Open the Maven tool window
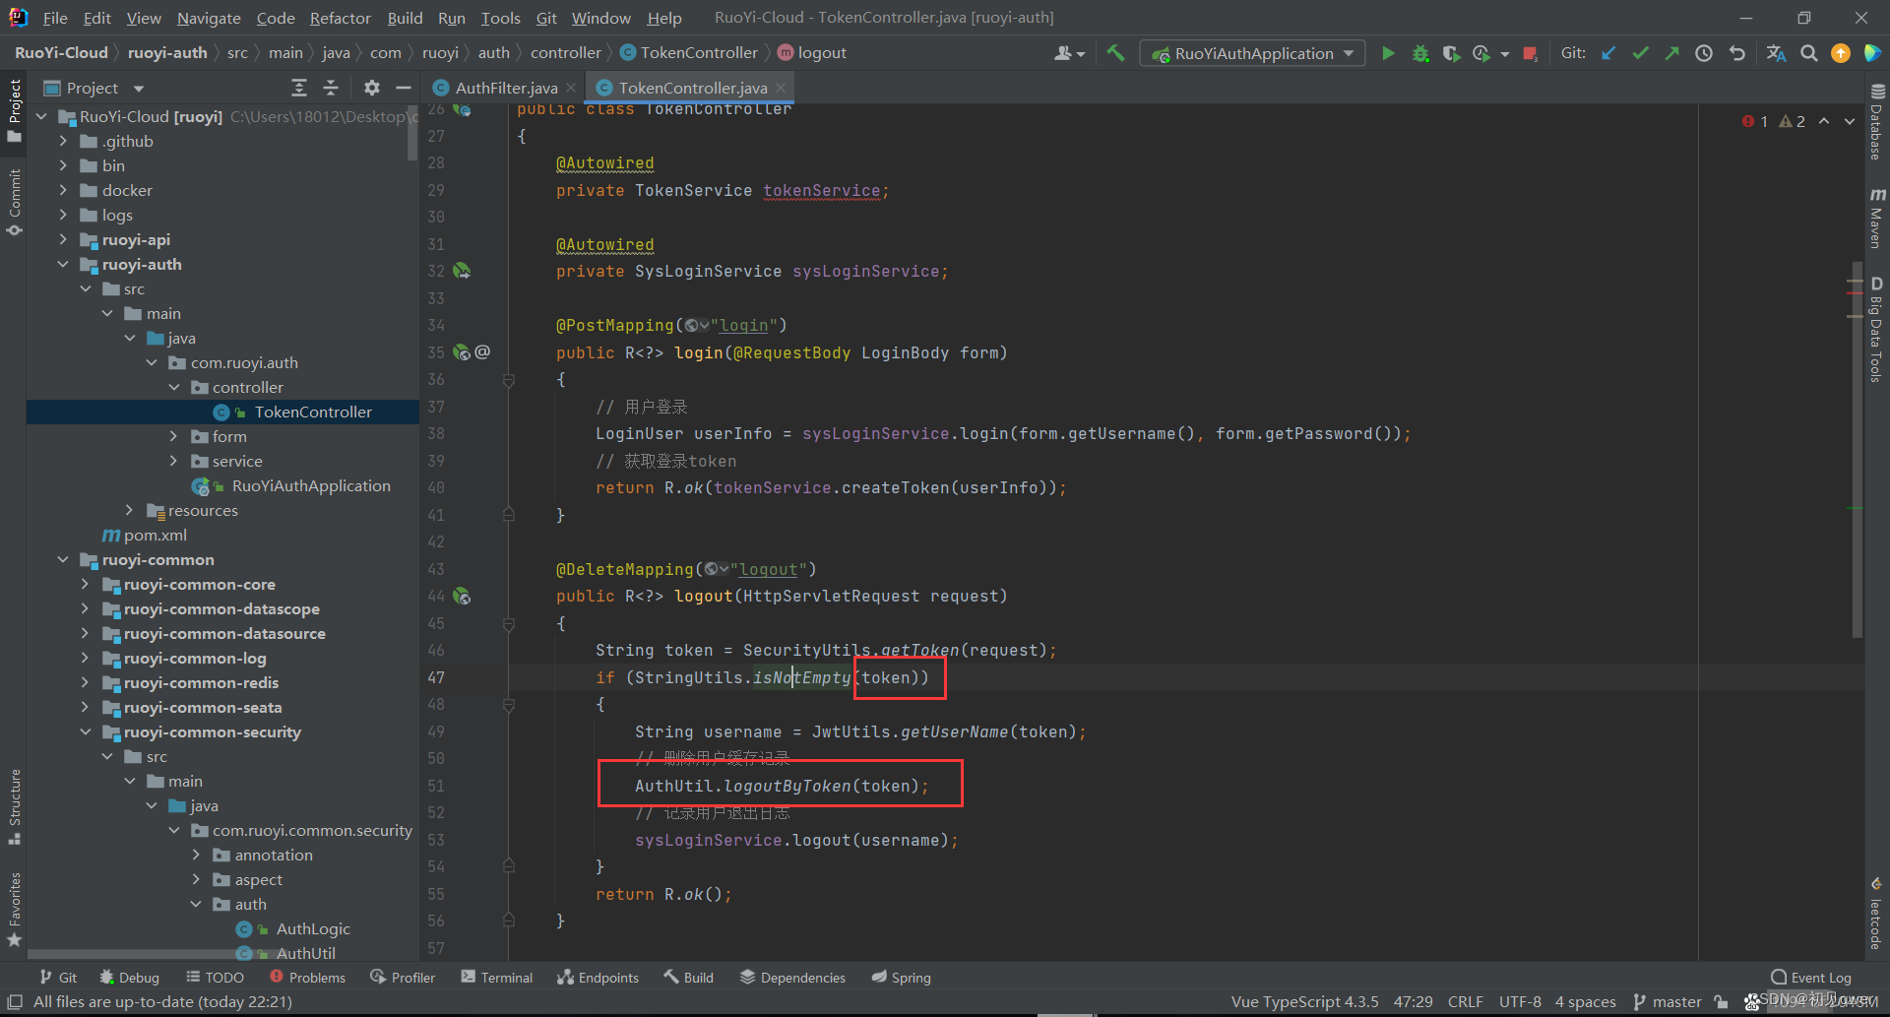 [1876, 218]
